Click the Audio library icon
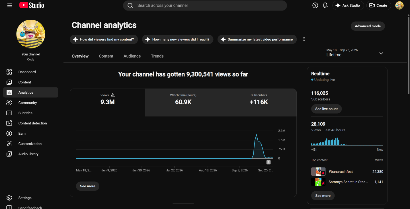The width and height of the screenshot is (410, 209). click(9, 154)
